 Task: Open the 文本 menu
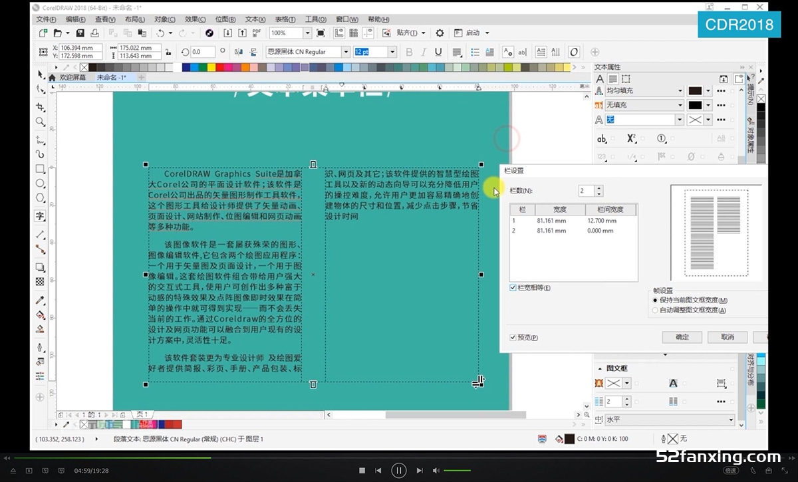click(x=256, y=19)
